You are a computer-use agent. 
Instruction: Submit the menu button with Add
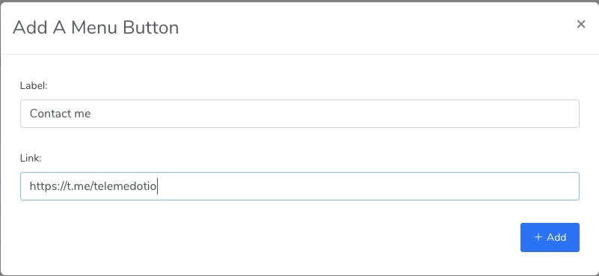[550, 237]
